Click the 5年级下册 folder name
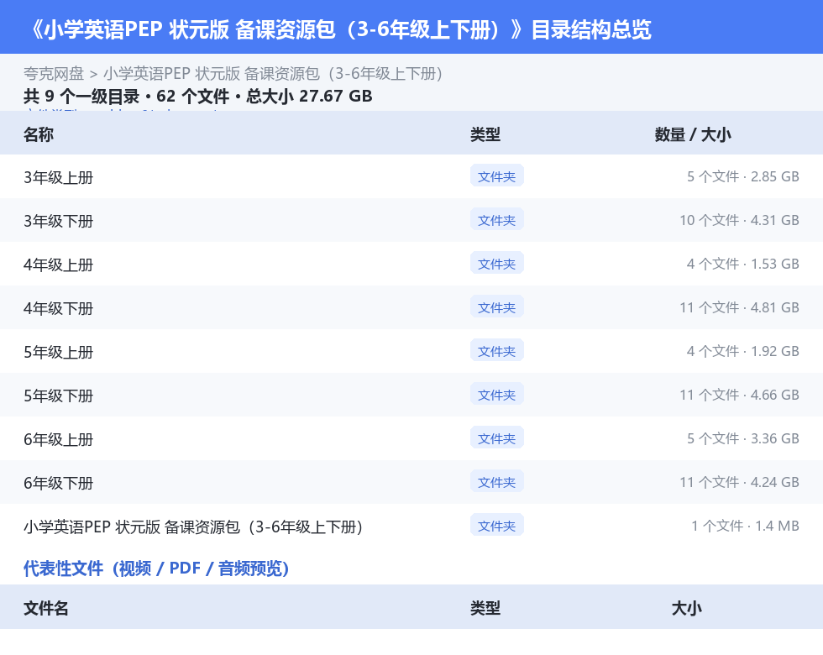 (58, 396)
